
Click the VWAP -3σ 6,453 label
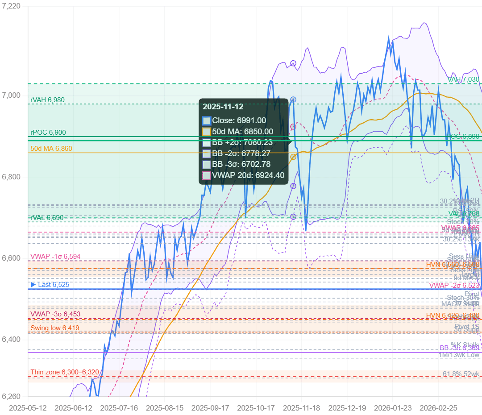click(55, 314)
